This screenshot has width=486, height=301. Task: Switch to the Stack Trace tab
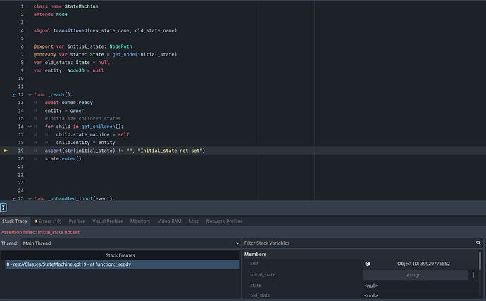coord(15,222)
